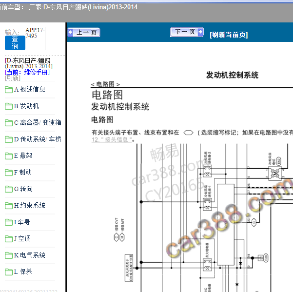Image resolution: width=293 pixels, height=292 pixels.
Task: Select the L 保养 category
Action: (x=23, y=272)
